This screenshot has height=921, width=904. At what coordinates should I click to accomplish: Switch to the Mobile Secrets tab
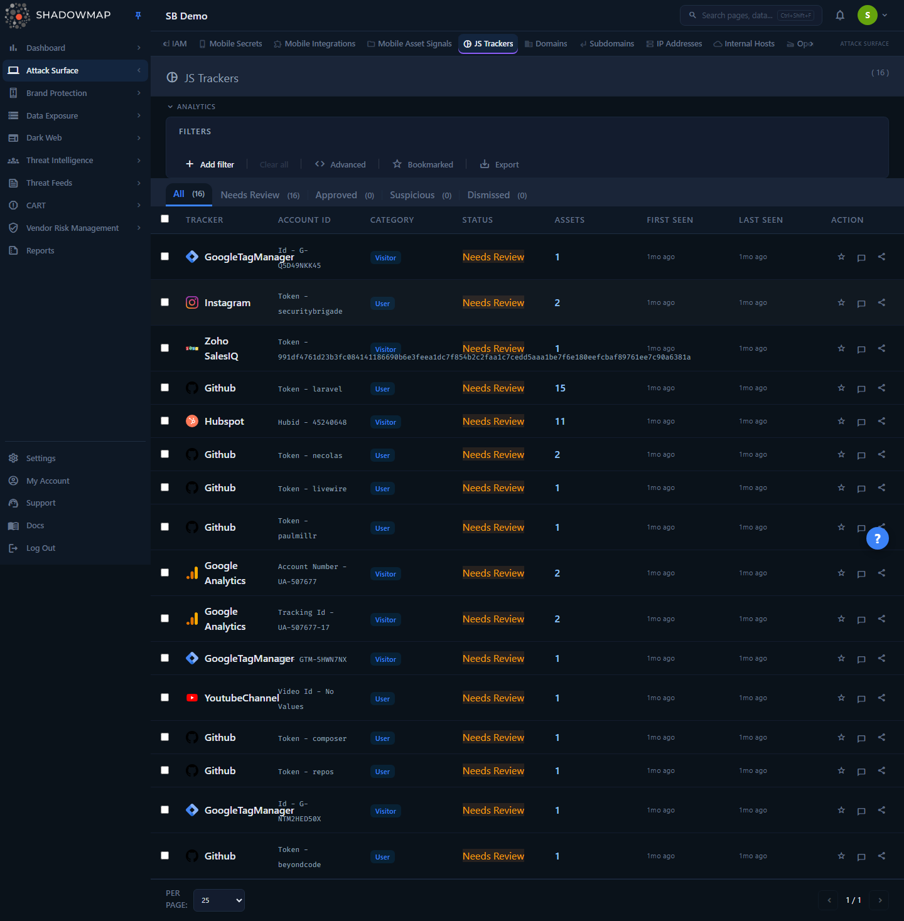coord(230,44)
